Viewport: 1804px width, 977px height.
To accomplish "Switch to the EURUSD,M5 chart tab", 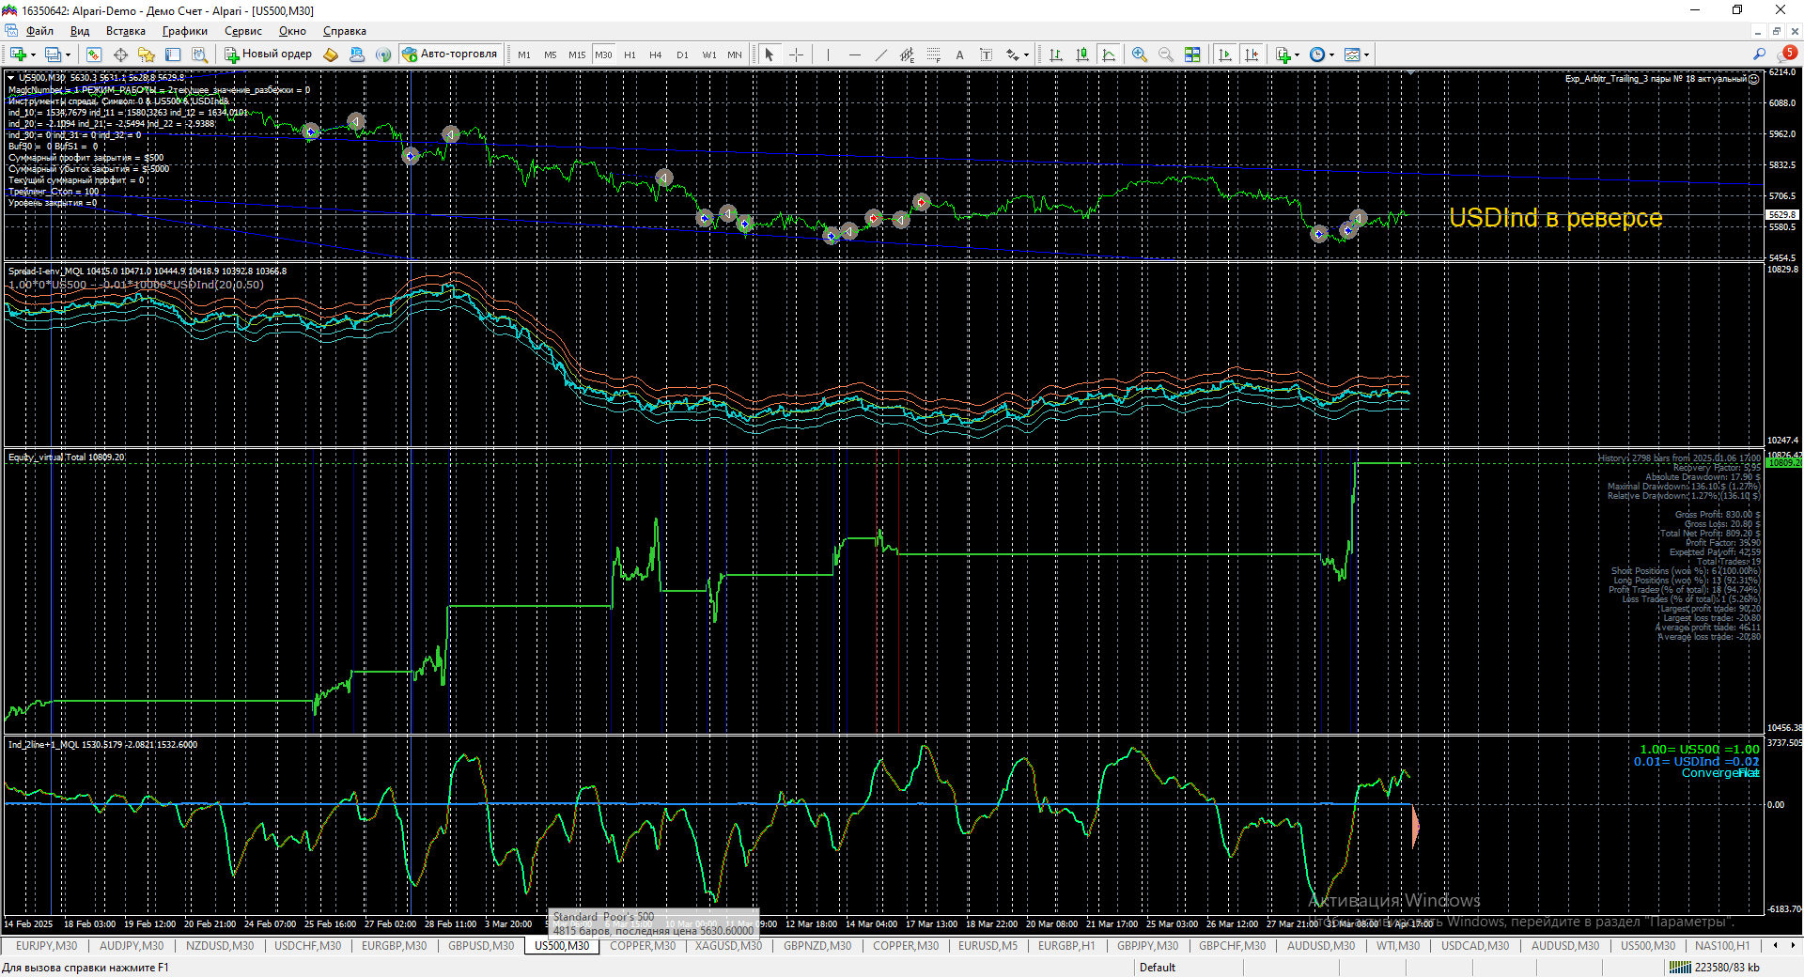I will click(988, 946).
